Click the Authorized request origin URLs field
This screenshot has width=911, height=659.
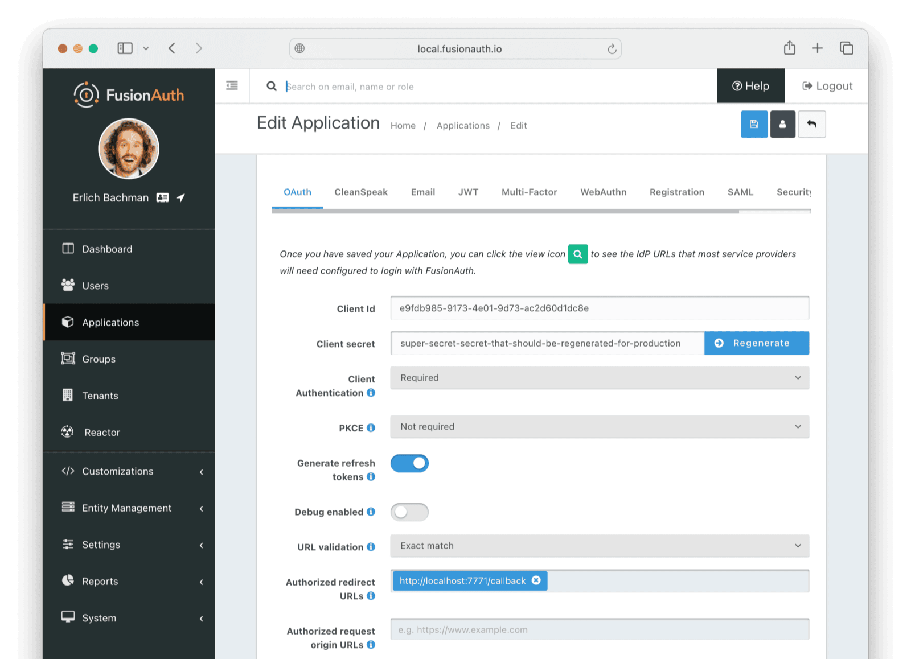pyautogui.click(x=600, y=629)
